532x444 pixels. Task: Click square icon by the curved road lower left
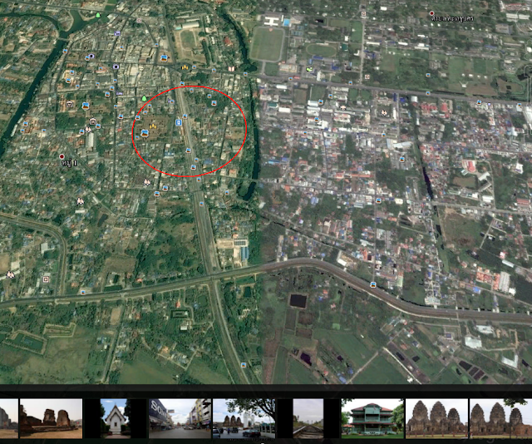(x=46, y=279)
